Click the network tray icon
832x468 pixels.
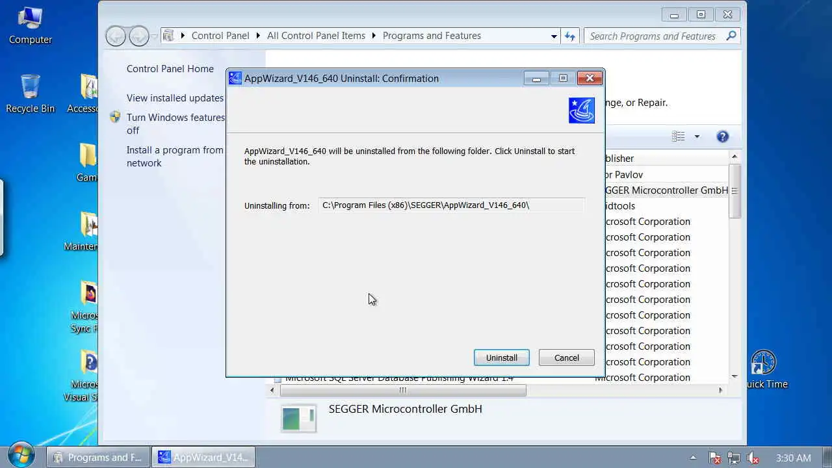pyautogui.click(x=734, y=458)
